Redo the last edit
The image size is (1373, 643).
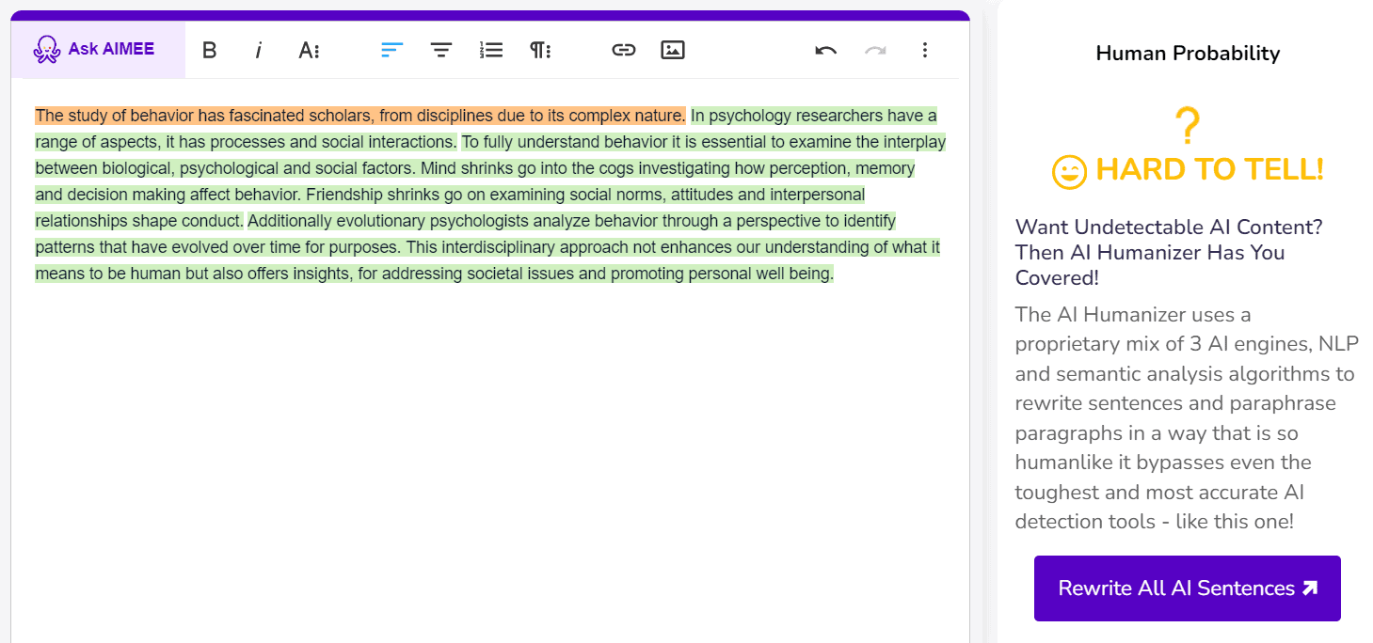[875, 51]
